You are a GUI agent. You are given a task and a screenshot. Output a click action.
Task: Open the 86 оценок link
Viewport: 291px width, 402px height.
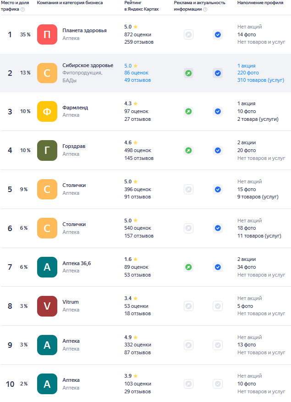tap(136, 73)
